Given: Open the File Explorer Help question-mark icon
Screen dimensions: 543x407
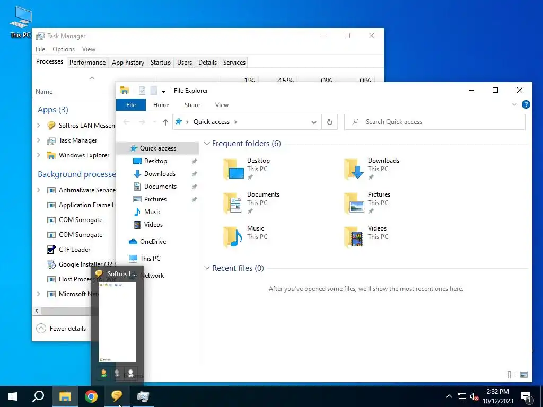Looking at the screenshot, I should tap(526, 104).
